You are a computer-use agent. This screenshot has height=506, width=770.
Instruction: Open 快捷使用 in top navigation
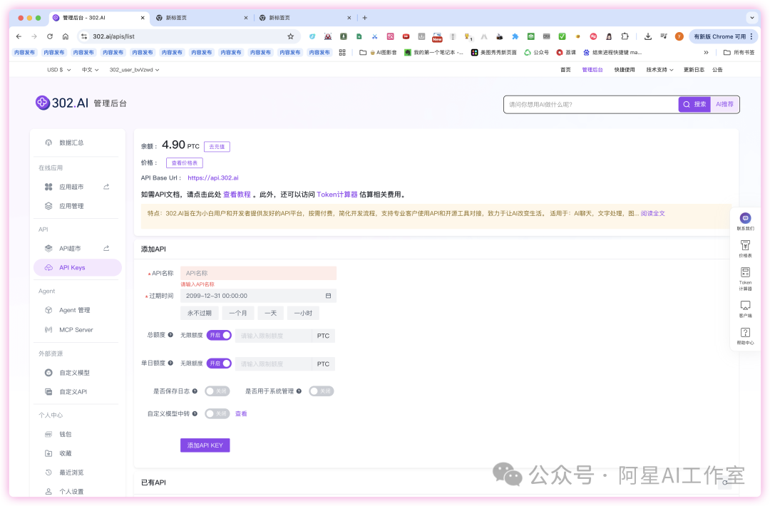[x=624, y=70]
